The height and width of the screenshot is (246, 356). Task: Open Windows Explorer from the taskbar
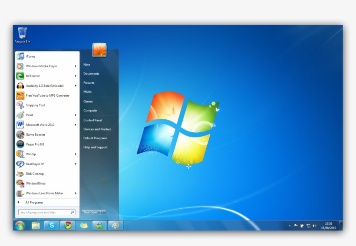[36, 225]
